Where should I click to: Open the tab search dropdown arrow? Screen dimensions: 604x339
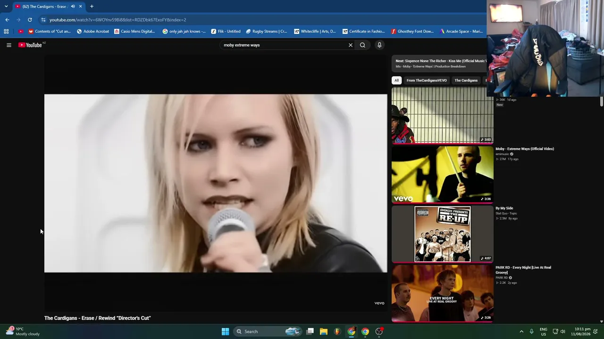6,7
